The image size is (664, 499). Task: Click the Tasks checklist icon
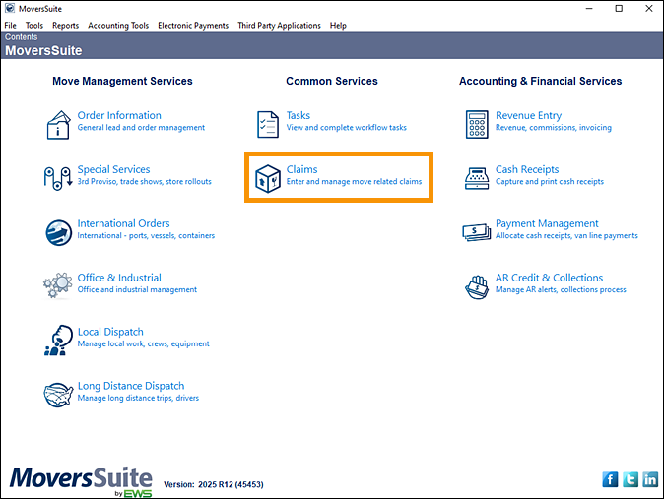pyautogui.click(x=268, y=124)
